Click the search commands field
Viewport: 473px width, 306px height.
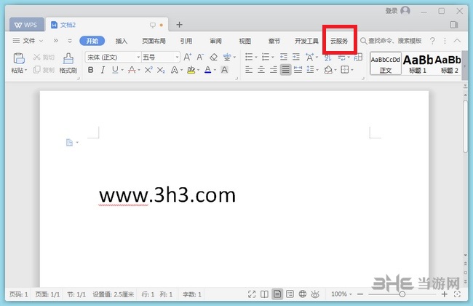point(391,41)
